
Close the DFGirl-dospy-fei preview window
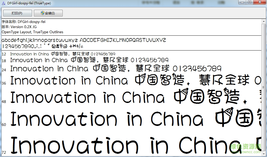click(260, 2)
